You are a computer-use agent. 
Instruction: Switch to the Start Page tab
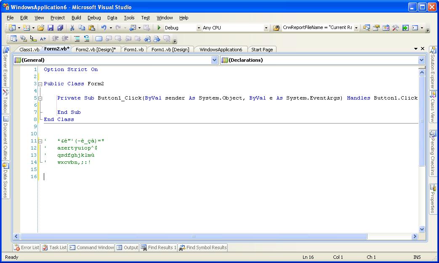point(262,50)
